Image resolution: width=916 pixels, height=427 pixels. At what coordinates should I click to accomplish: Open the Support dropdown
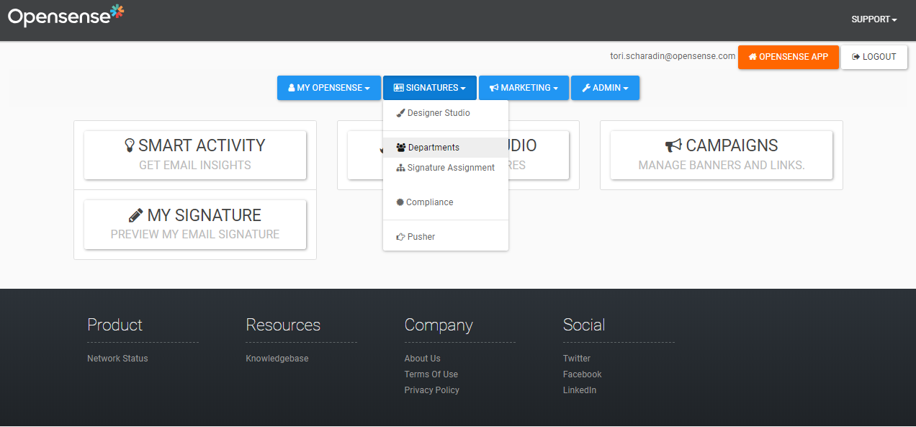coord(874,19)
